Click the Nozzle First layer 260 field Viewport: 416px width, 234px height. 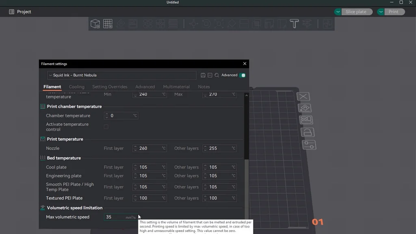click(149, 148)
